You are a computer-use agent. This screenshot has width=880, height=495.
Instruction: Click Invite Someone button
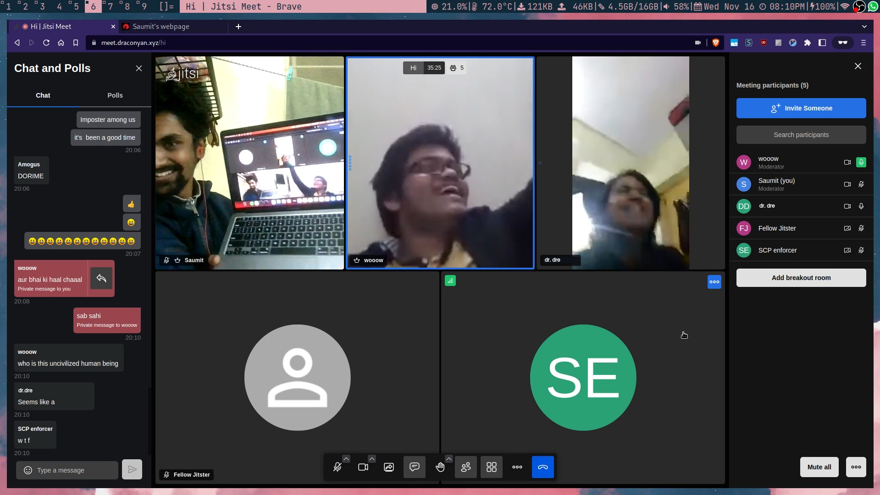pos(801,108)
